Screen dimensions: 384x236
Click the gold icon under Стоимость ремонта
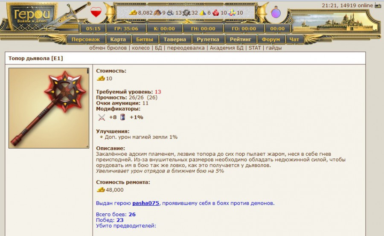tap(101, 189)
